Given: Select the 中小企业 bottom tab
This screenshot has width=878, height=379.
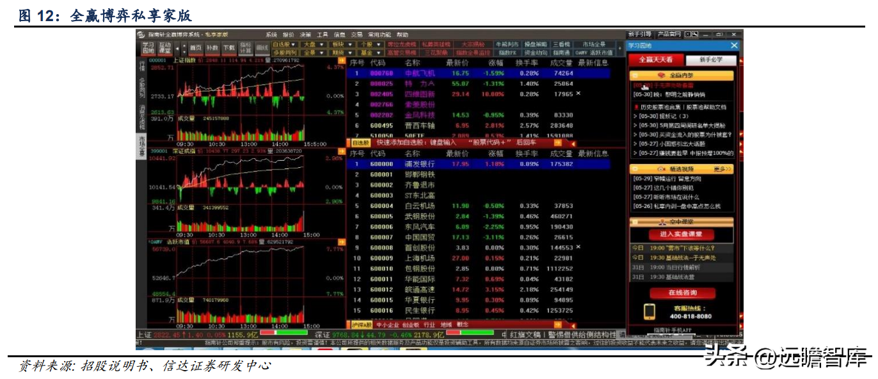Looking at the screenshot, I should click(x=388, y=325).
